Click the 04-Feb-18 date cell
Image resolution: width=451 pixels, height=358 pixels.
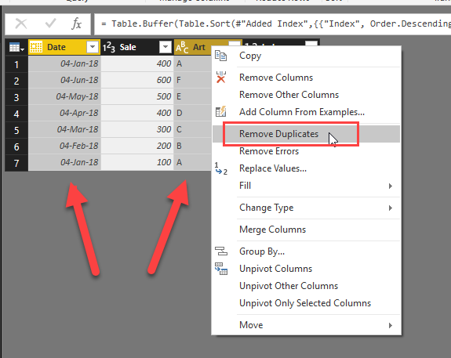[64, 146]
